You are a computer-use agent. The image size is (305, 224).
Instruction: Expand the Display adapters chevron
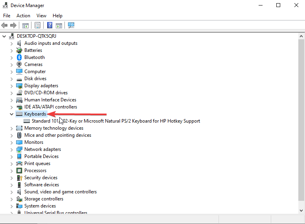coord(11,86)
